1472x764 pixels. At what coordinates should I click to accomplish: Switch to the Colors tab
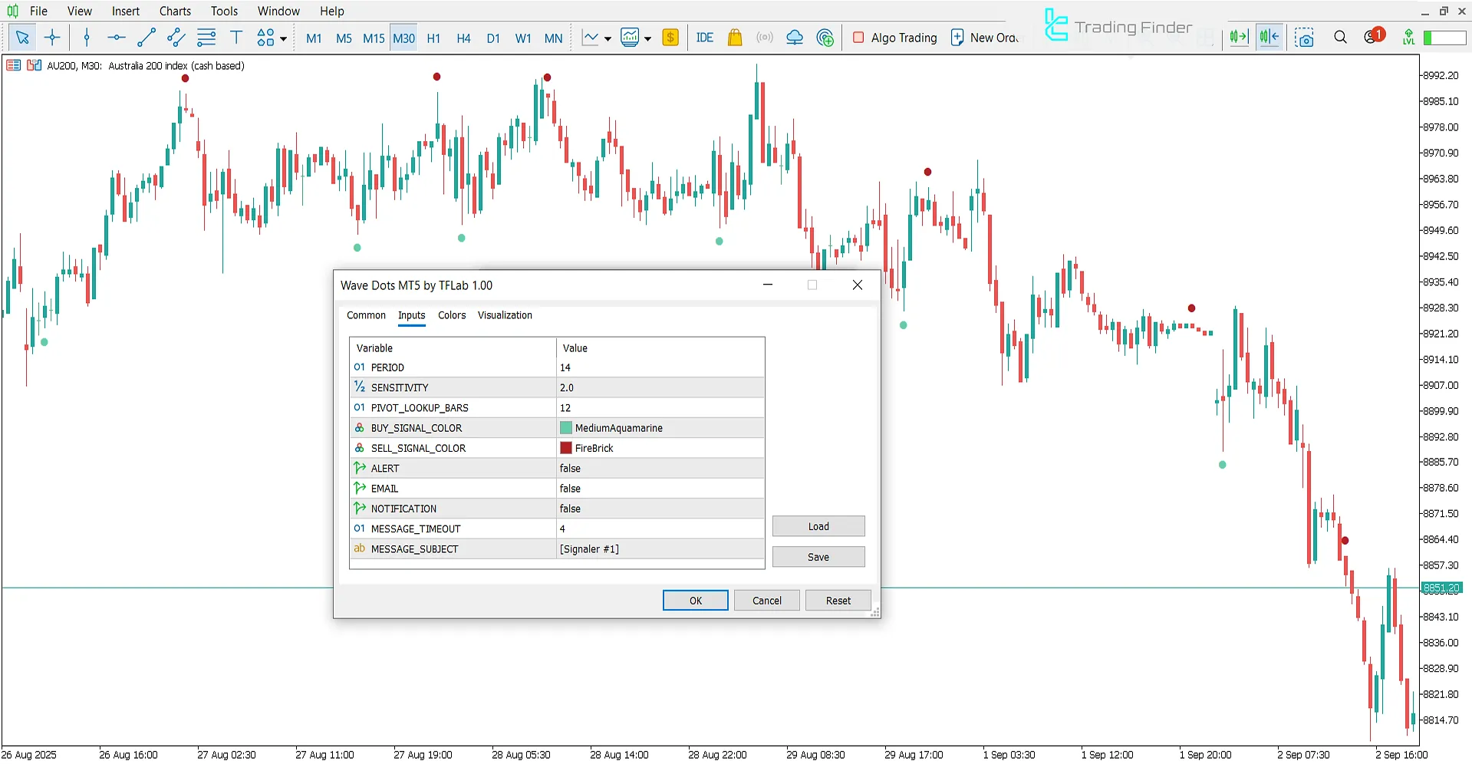451,315
